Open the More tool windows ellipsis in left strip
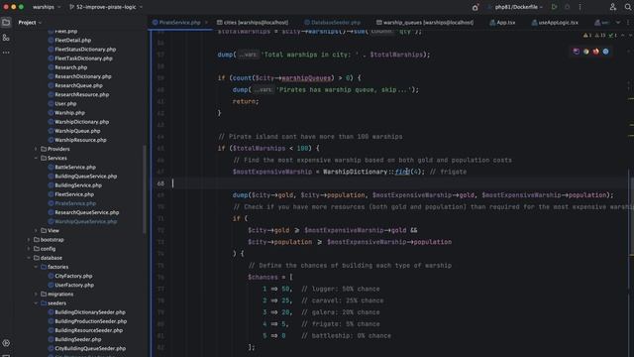Viewport: 634px width, 357px height. 6,53
